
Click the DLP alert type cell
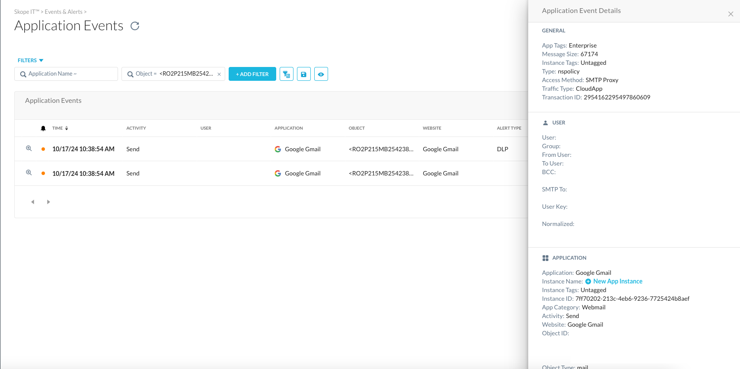click(x=503, y=149)
